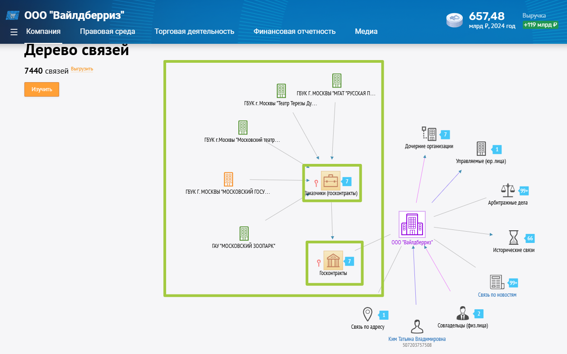Expand the 7 badge on Госконтракты

tap(349, 261)
